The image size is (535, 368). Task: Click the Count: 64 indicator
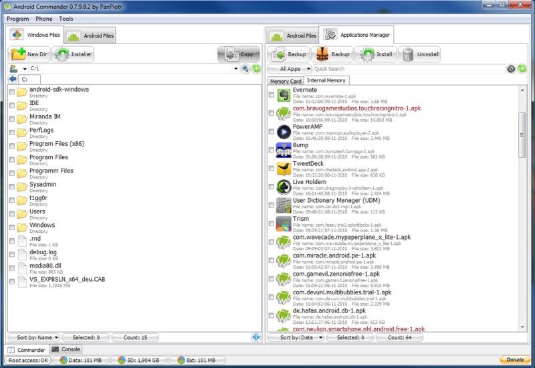pyautogui.click(x=399, y=337)
